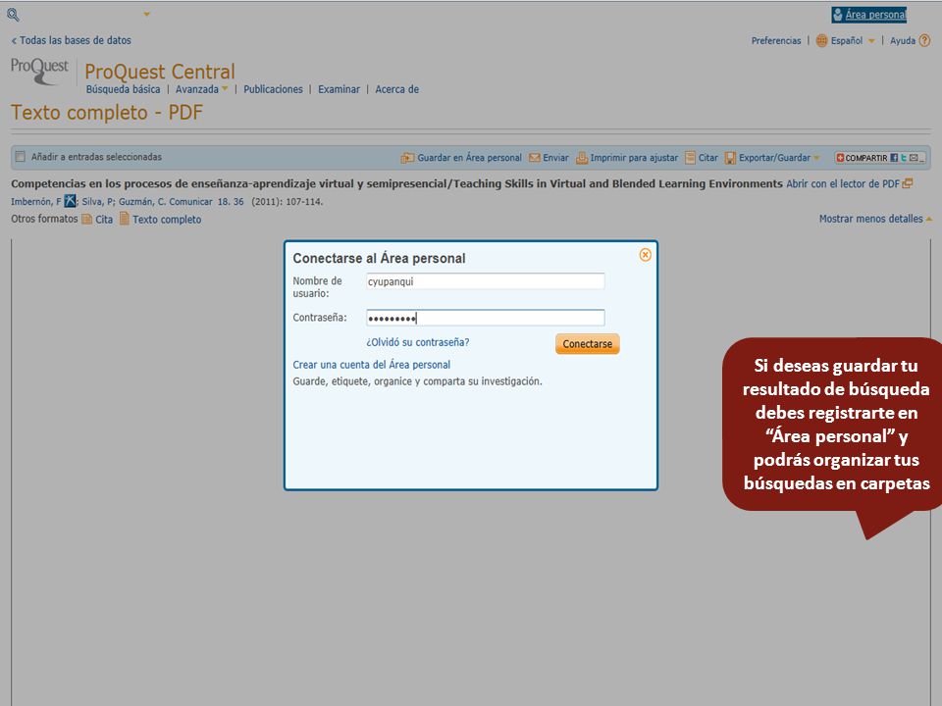Click the Citar document icon
Screen dimensions: 942x706
pyautogui.click(x=690, y=157)
